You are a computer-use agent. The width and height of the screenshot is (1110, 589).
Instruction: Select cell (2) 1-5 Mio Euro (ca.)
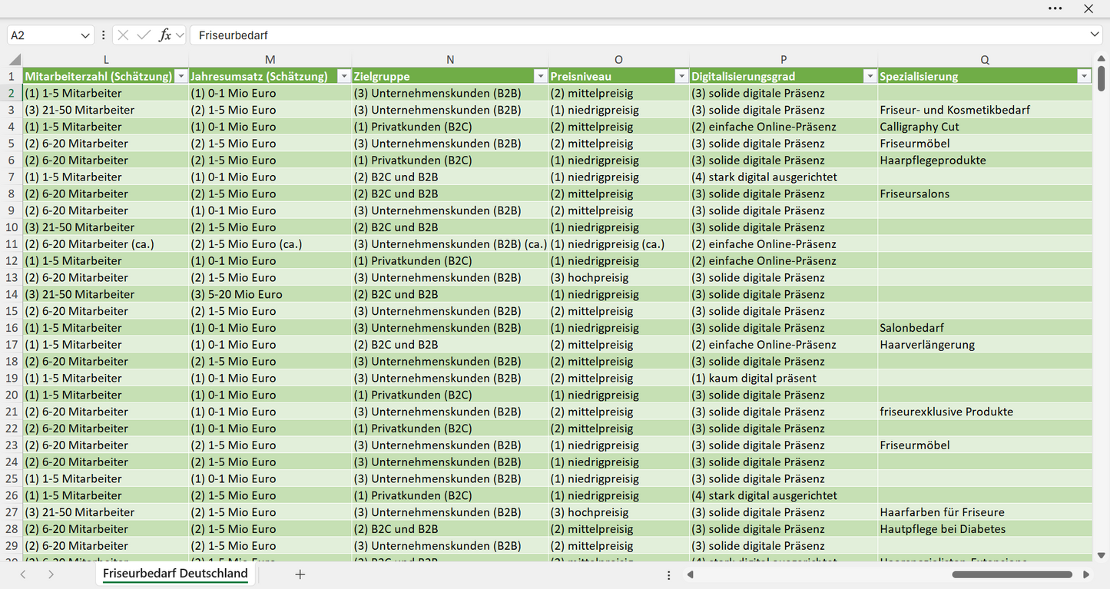coord(270,244)
